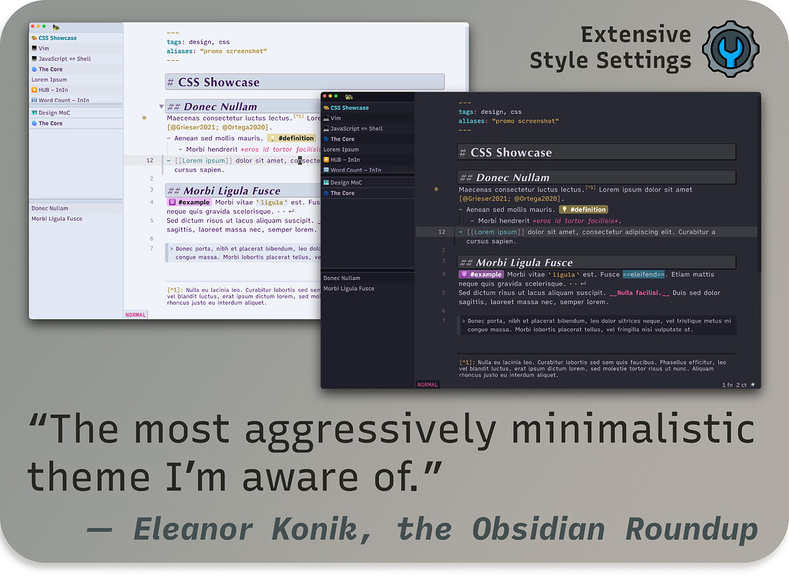Image resolution: width=789 pixels, height=576 pixels.
Task: Open the [[Lorem Ipsum]] internal link on line 12
Action: [x=202, y=160]
